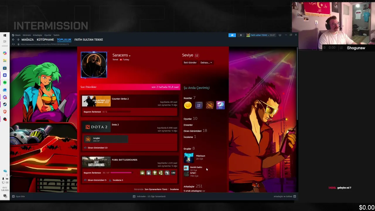Screen dimensions: 375x211
Task: Open the Oyunlar 10 games link
Action: pos(190,119)
